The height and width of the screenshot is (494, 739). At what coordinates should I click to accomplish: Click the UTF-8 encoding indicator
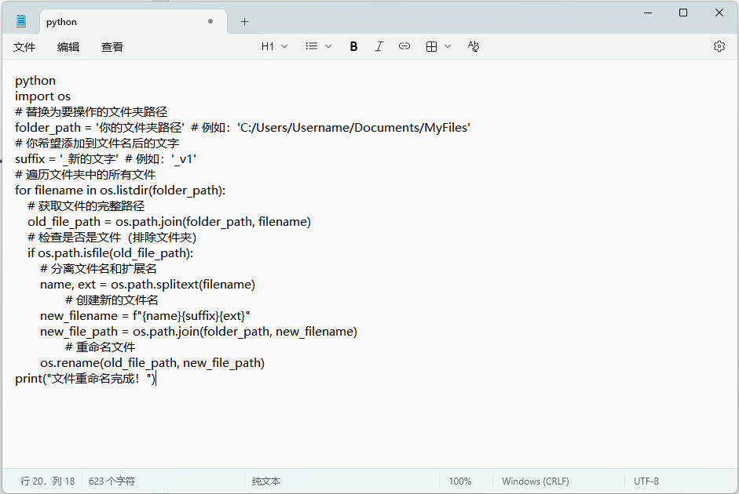(646, 481)
